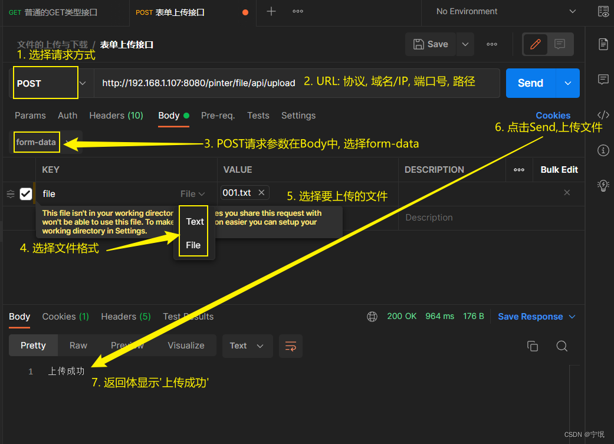614x444 pixels.
Task: Expand the Send button arrow options
Action: pos(567,83)
